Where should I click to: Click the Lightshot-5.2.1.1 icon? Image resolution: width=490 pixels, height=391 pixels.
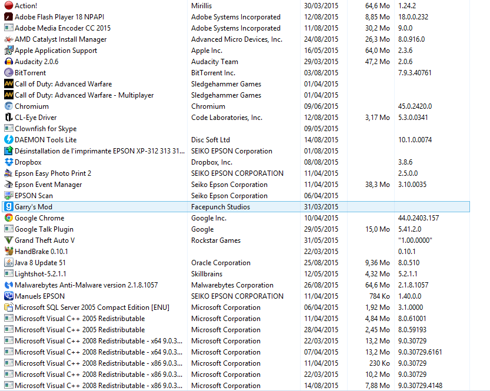pos(9,274)
